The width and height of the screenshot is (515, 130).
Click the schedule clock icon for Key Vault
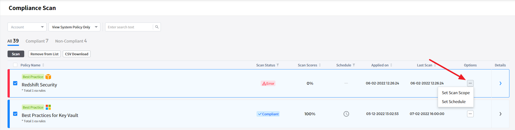pyautogui.click(x=346, y=114)
